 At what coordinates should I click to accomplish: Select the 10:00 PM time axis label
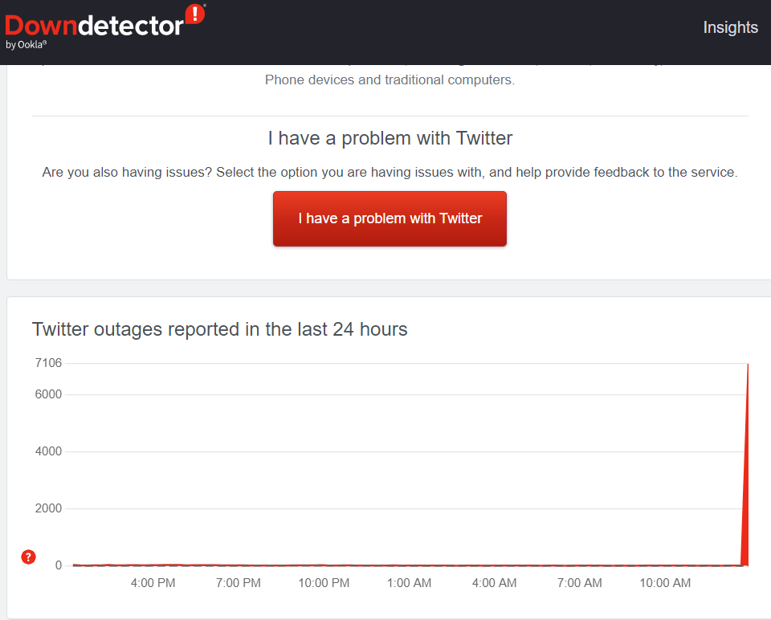[324, 583]
